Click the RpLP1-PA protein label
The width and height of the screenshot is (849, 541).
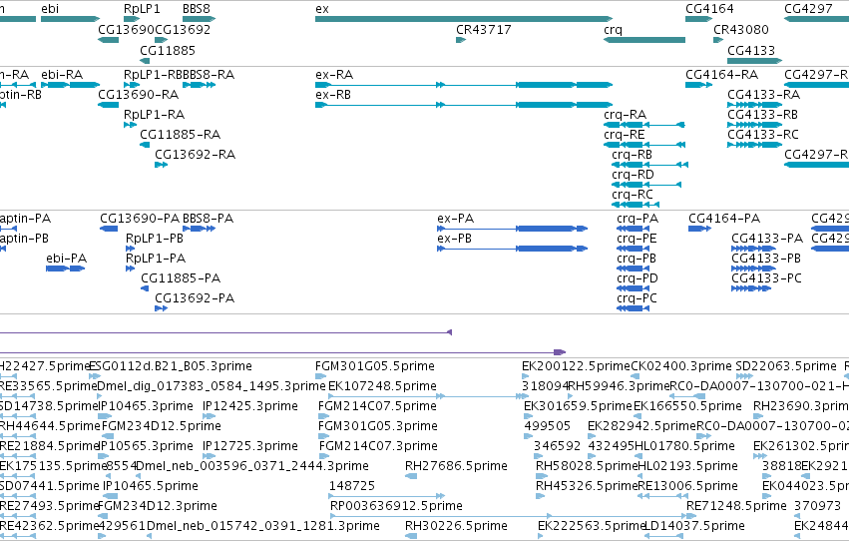(x=156, y=259)
